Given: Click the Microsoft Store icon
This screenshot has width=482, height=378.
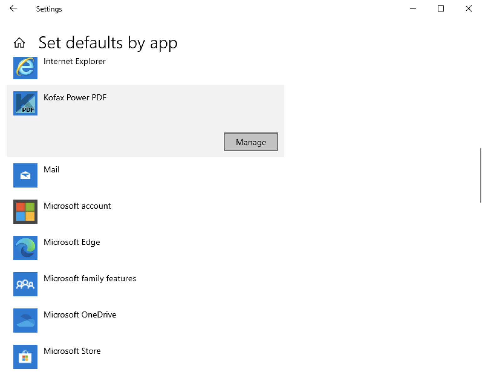Looking at the screenshot, I should click(x=25, y=357).
